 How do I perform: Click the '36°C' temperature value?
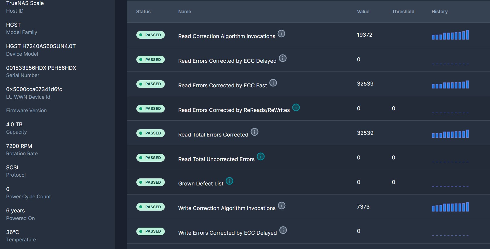(13, 232)
